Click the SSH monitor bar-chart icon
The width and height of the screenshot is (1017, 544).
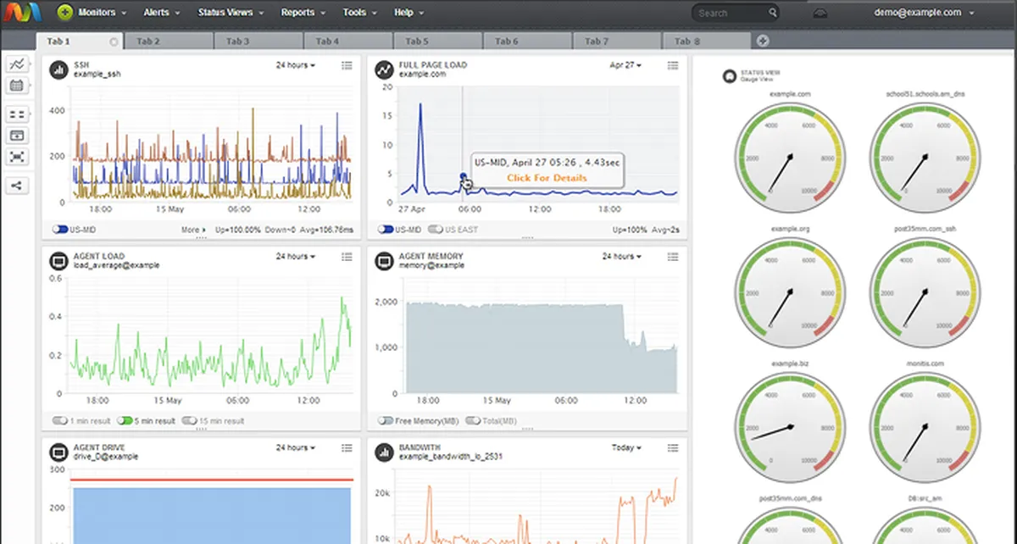point(58,69)
